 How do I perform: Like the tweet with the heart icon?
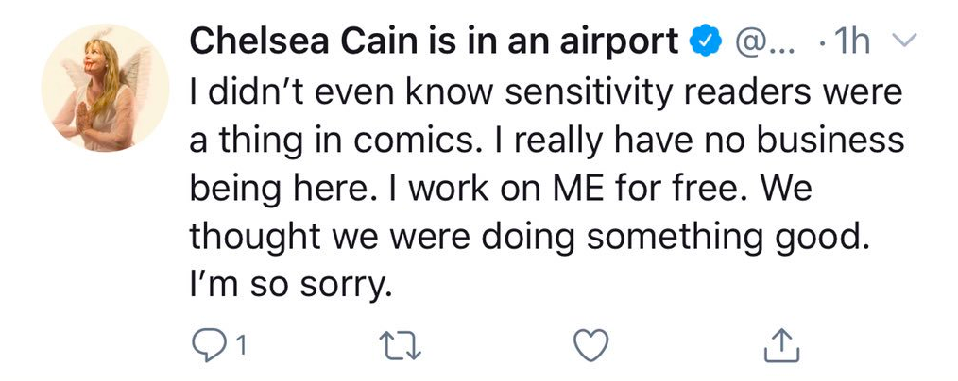pos(591,346)
